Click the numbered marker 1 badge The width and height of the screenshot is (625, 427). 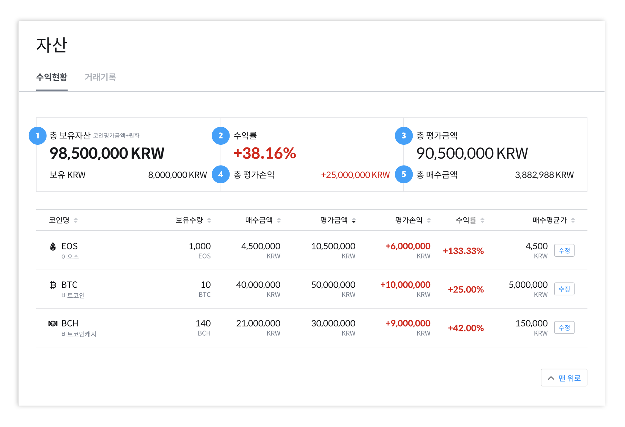tap(37, 136)
